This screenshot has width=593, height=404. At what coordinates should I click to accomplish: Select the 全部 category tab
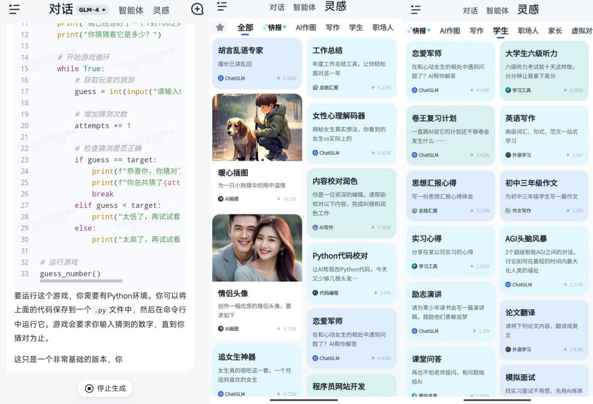(245, 28)
